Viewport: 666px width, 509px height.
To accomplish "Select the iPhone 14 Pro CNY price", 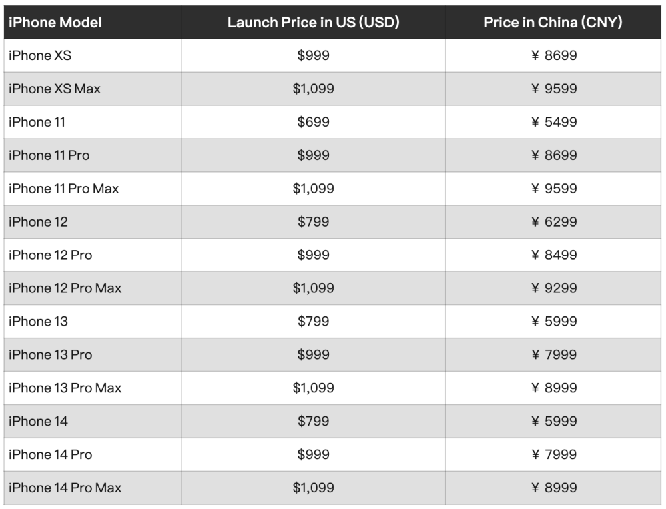I will pyautogui.click(x=554, y=454).
